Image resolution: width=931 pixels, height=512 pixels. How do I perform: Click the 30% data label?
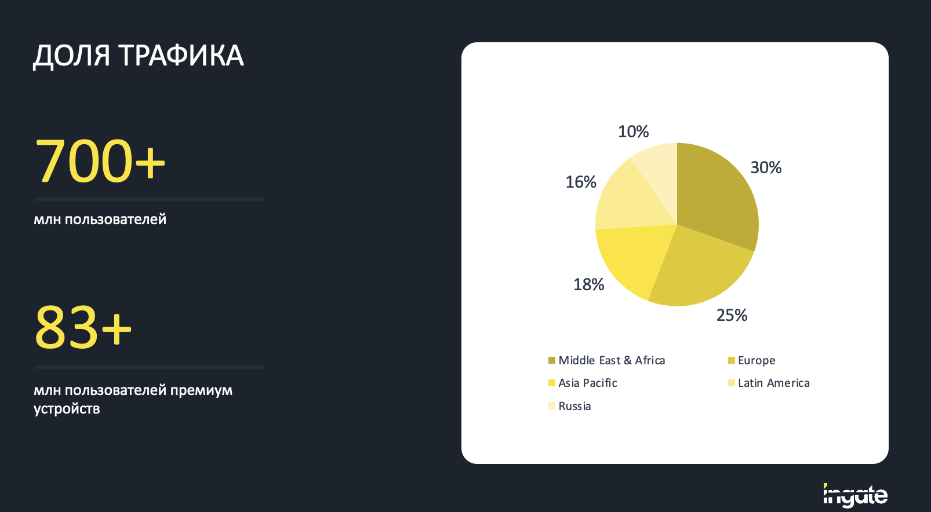coord(766,167)
